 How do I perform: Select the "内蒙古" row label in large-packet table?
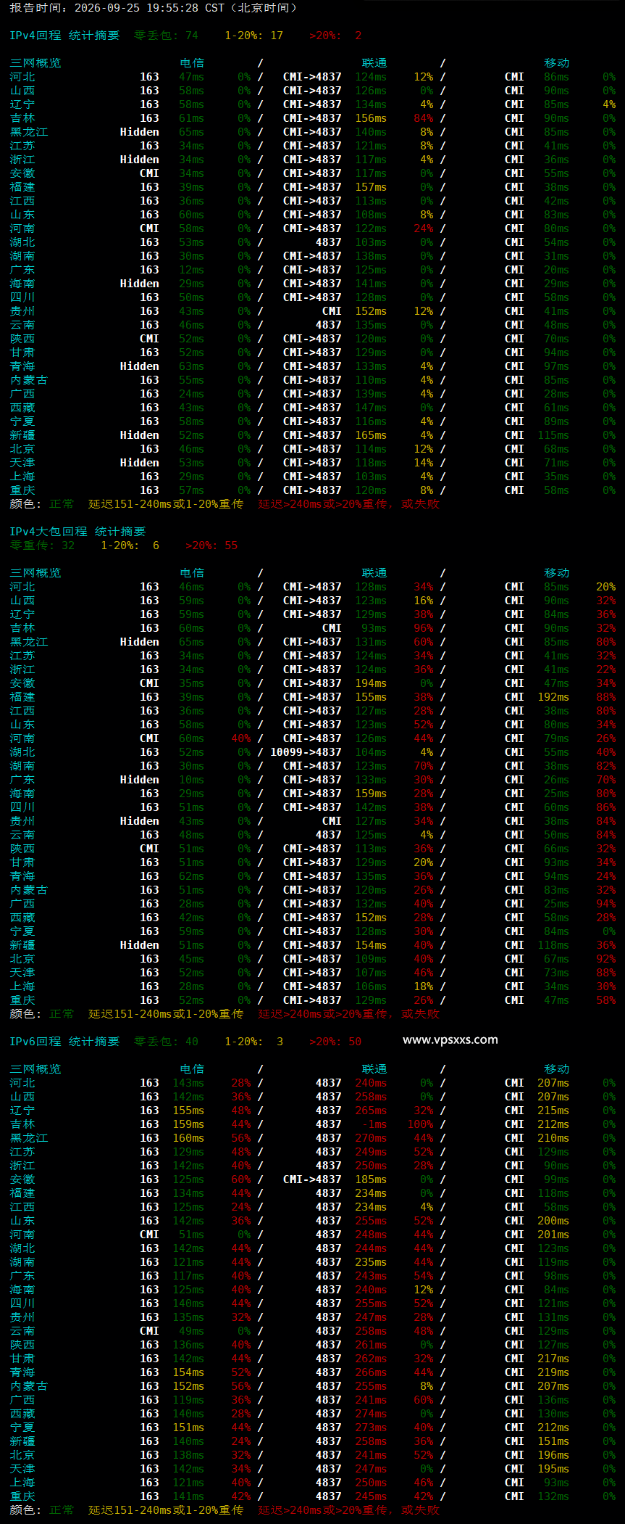click(x=29, y=890)
